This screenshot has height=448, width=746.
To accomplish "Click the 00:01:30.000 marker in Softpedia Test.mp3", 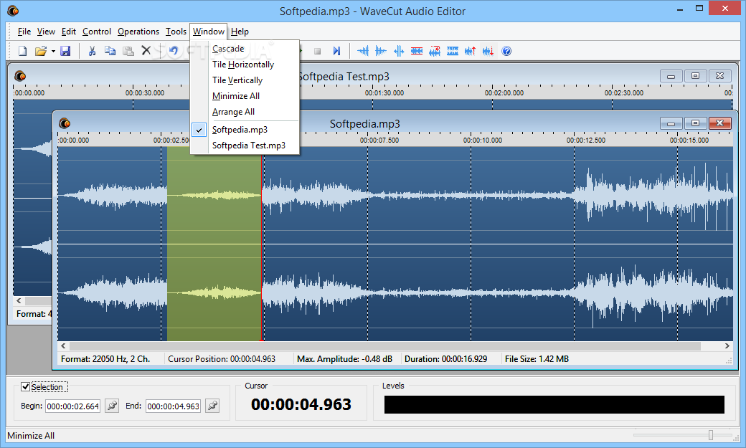I will pos(384,92).
